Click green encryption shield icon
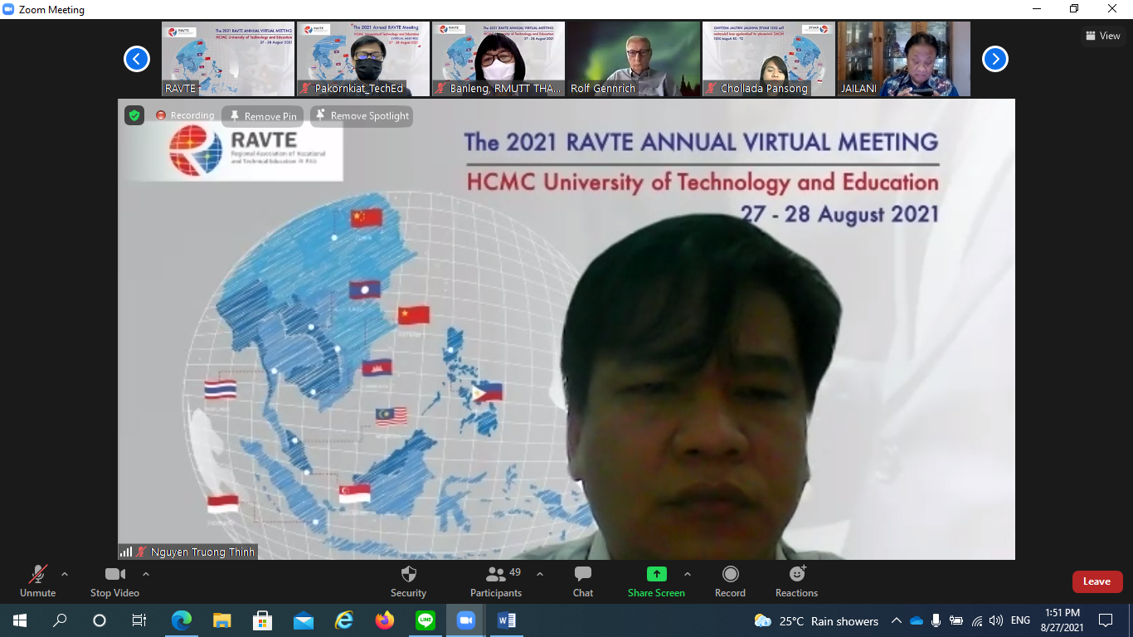This screenshot has width=1133, height=637. tap(134, 115)
